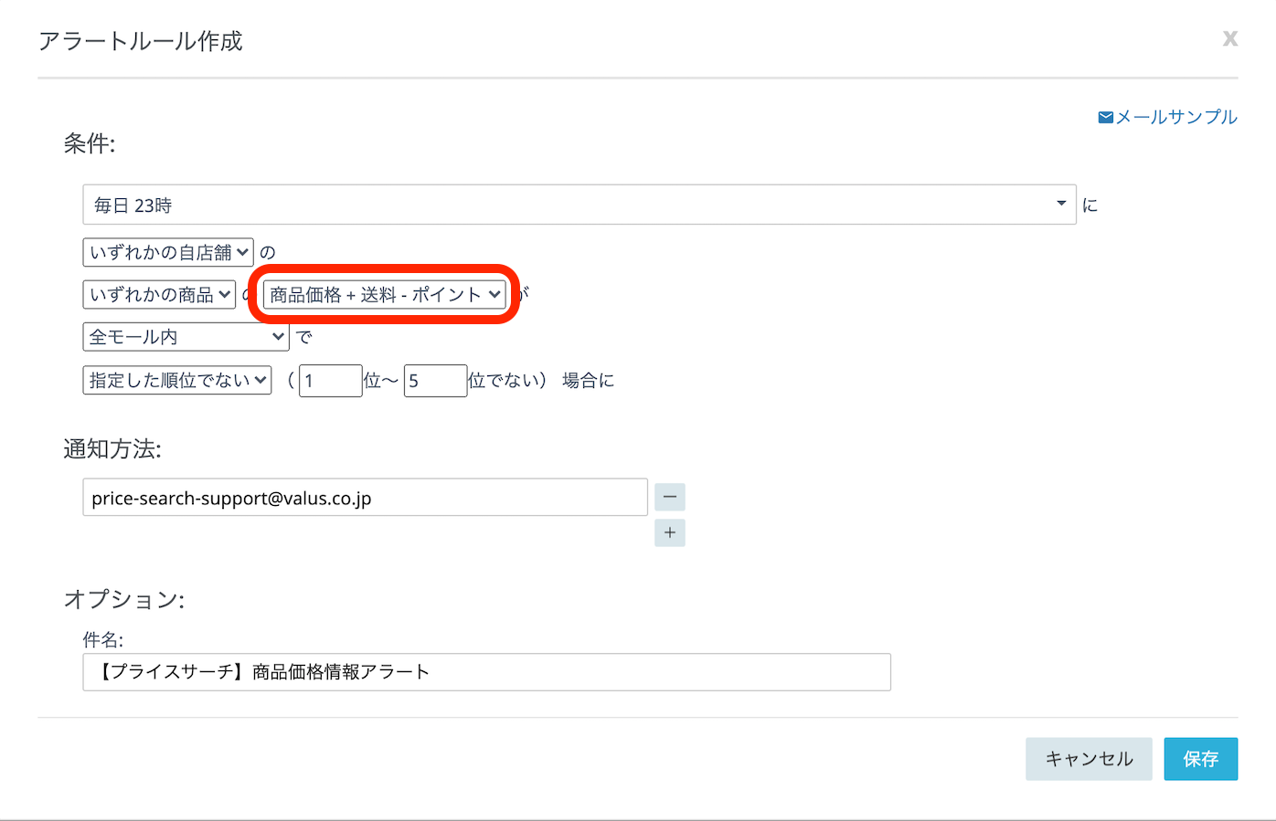Open the いずれかの自店舗 store dropdown
Image resolution: width=1276 pixels, height=821 pixels.
168,252
